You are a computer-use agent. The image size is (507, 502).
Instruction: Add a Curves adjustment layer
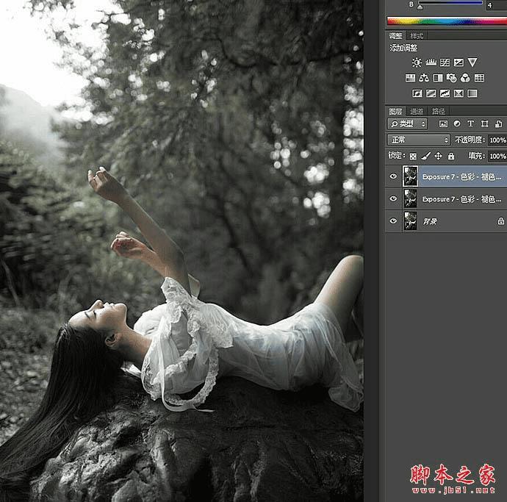pyautogui.click(x=445, y=62)
